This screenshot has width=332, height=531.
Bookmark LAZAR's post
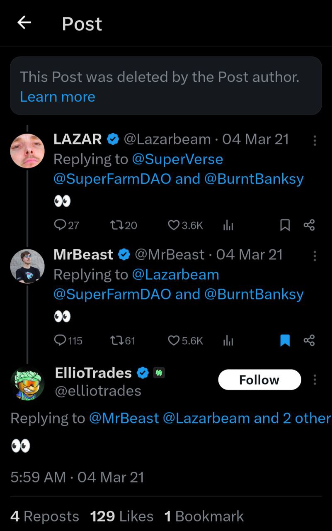point(285,225)
